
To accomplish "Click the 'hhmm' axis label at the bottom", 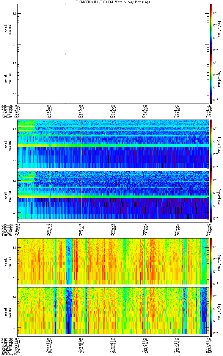I will pyautogui.click(x=4, y=352).
